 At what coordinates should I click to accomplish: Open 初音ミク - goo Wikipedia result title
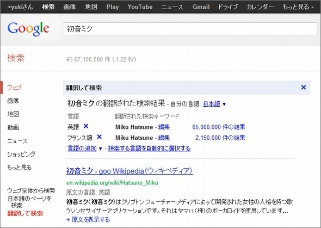(129, 171)
